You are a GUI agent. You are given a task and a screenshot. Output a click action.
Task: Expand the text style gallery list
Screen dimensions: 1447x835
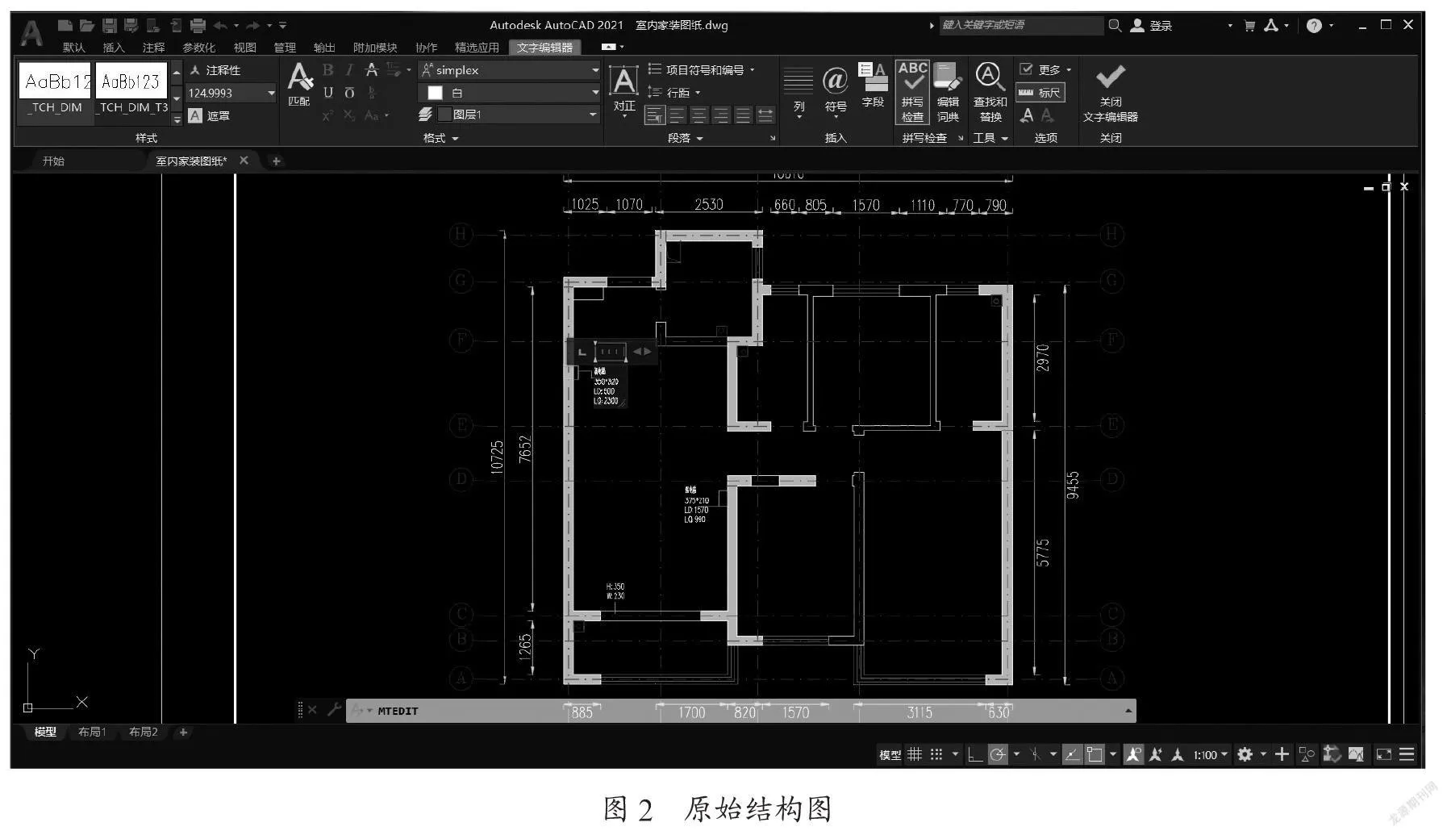pos(177,119)
